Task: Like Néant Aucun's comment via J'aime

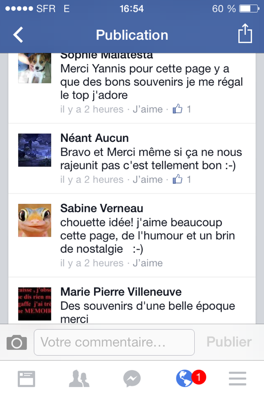Action: click(x=148, y=180)
